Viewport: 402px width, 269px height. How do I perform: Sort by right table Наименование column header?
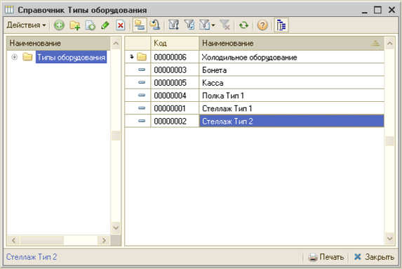click(291, 43)
